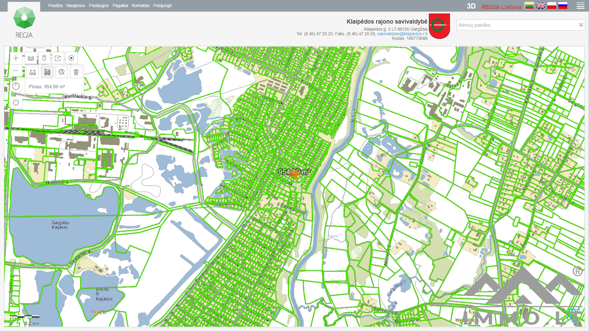
Task: Reset map rotation compass button
Action: (16, 86)
